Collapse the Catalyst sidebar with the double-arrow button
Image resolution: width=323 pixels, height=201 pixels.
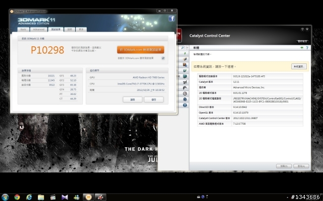click(187, 48)
